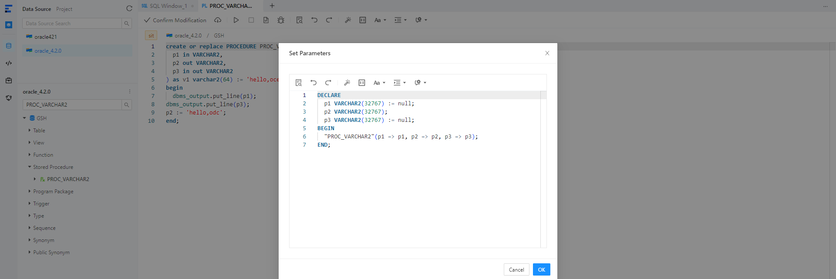Open the indent dropdown in dialog toolbar

point(399,83)
